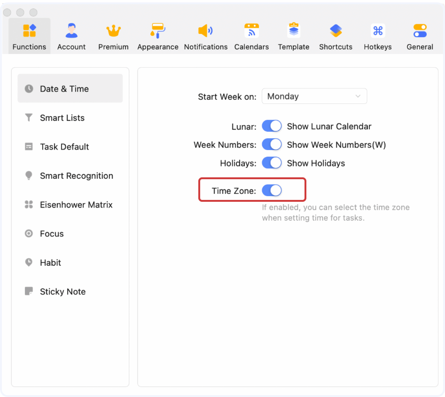The height and width of the screenshot is (397, 445).
Task: Disable the Show Week Numbers switch
Action: pos(272,144)
